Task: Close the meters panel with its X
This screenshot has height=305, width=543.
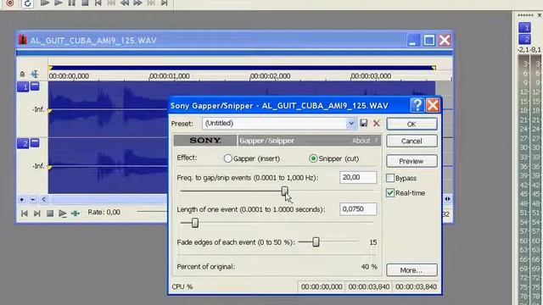Action: (540, 15)
